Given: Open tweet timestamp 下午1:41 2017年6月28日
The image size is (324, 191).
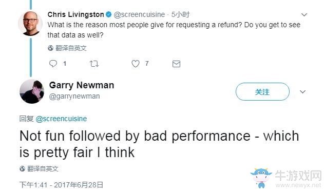Looking at the screenshot, I should pyautogui.click(x=61, y=185).
